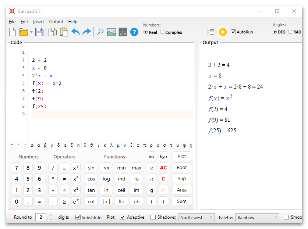Image resolution: width=308 pixels, height=229 pixels.
Task: Open help with the question mark icon
Action: point(134,32)
